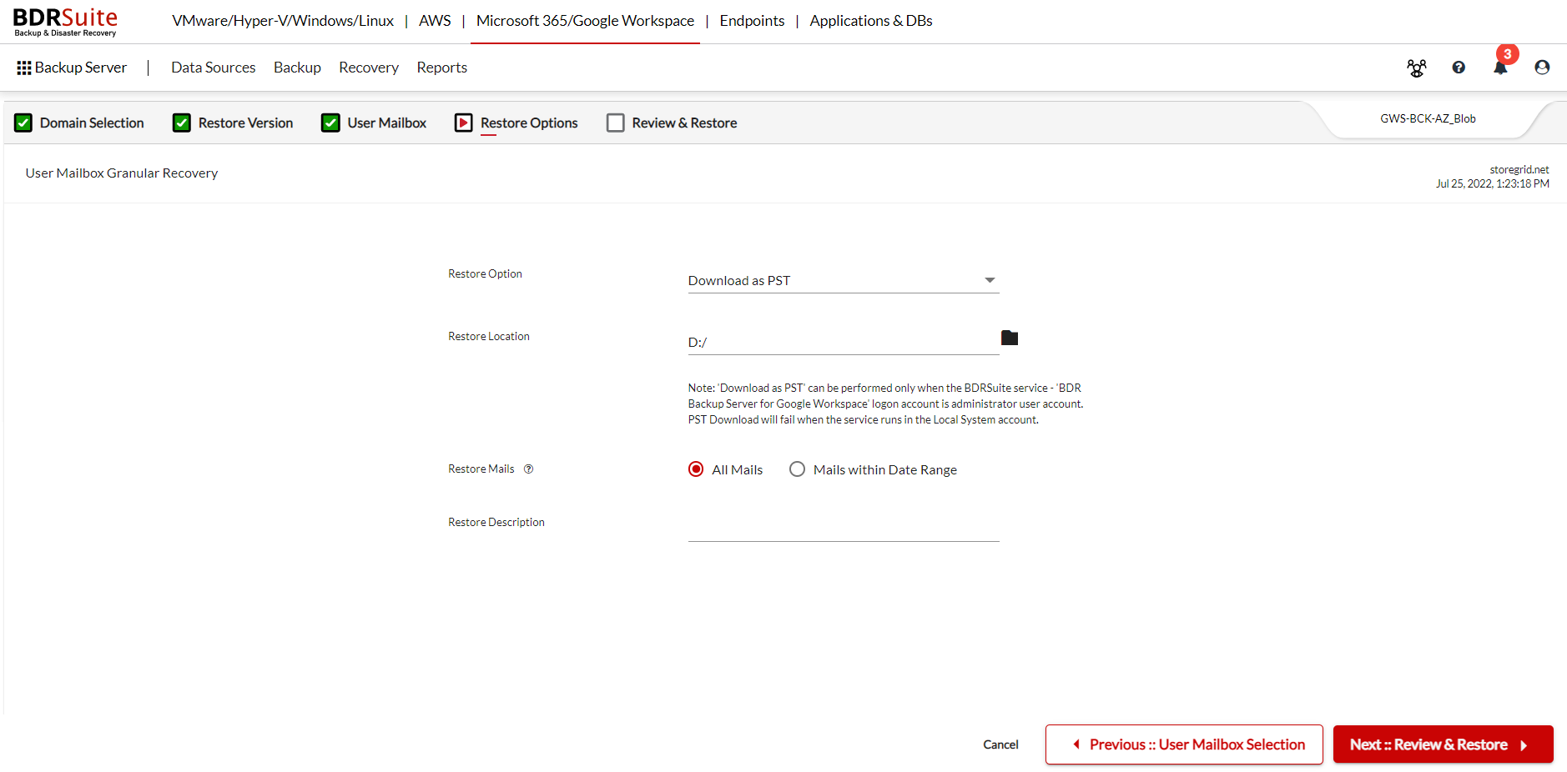Click Next :: Review & Restore button

1443,744
